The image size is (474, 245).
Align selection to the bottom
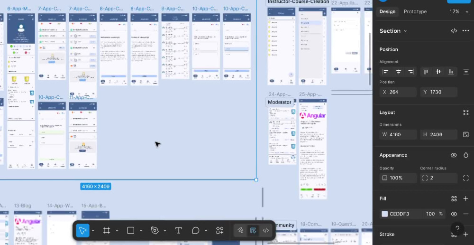(x=451, y=72)
